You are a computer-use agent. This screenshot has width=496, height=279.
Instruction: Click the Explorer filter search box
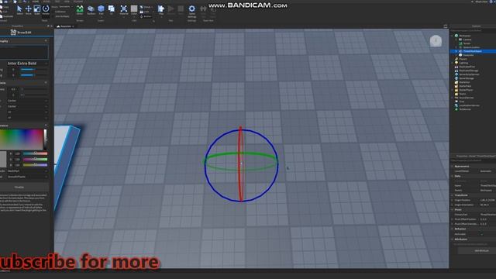[x=473, y=30]
